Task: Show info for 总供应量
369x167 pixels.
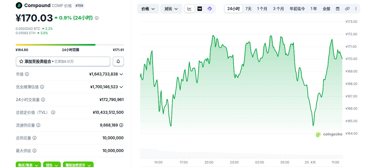Action: [34, 138]
